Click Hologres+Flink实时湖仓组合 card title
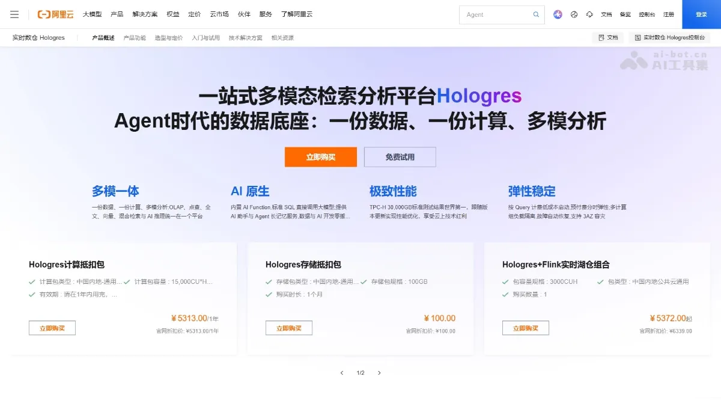Image resolution: width=721 pixels, height=406 pixels. (x=556, y=265)
